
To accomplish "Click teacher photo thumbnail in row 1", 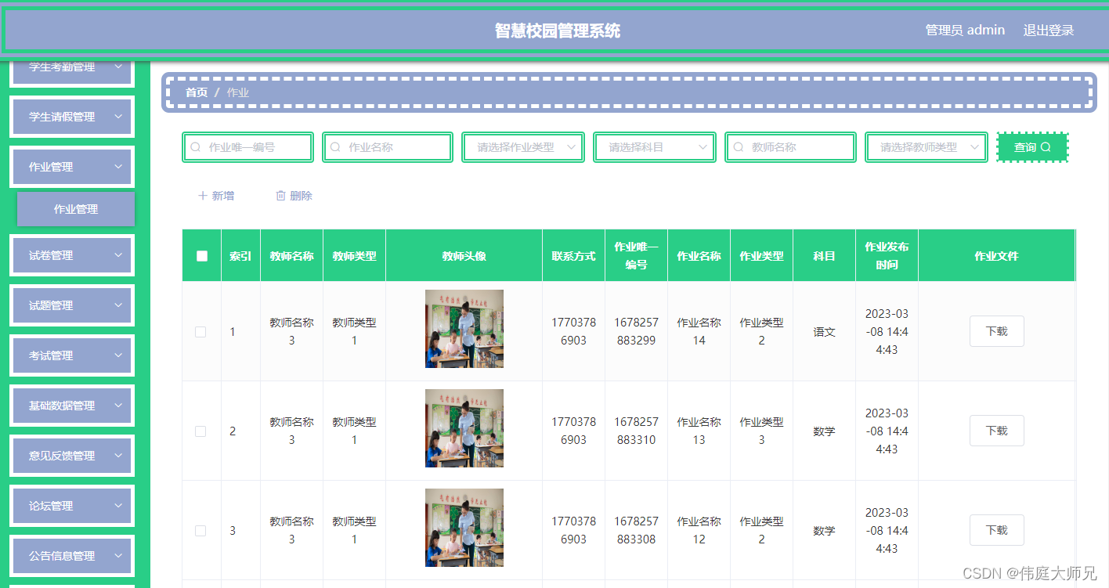I will tap(464, 329).
